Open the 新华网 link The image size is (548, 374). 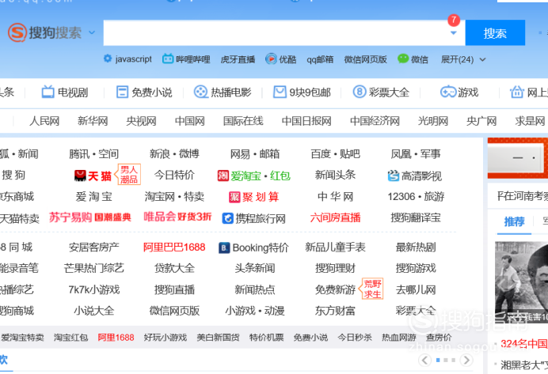(x=93, y=121)
